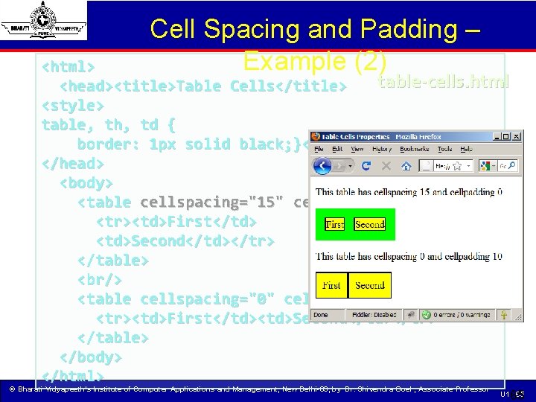The height and width of the screenshot is (402, 536).
Task: Click the Stop loading X icon
Action: [x=386, y=166]
